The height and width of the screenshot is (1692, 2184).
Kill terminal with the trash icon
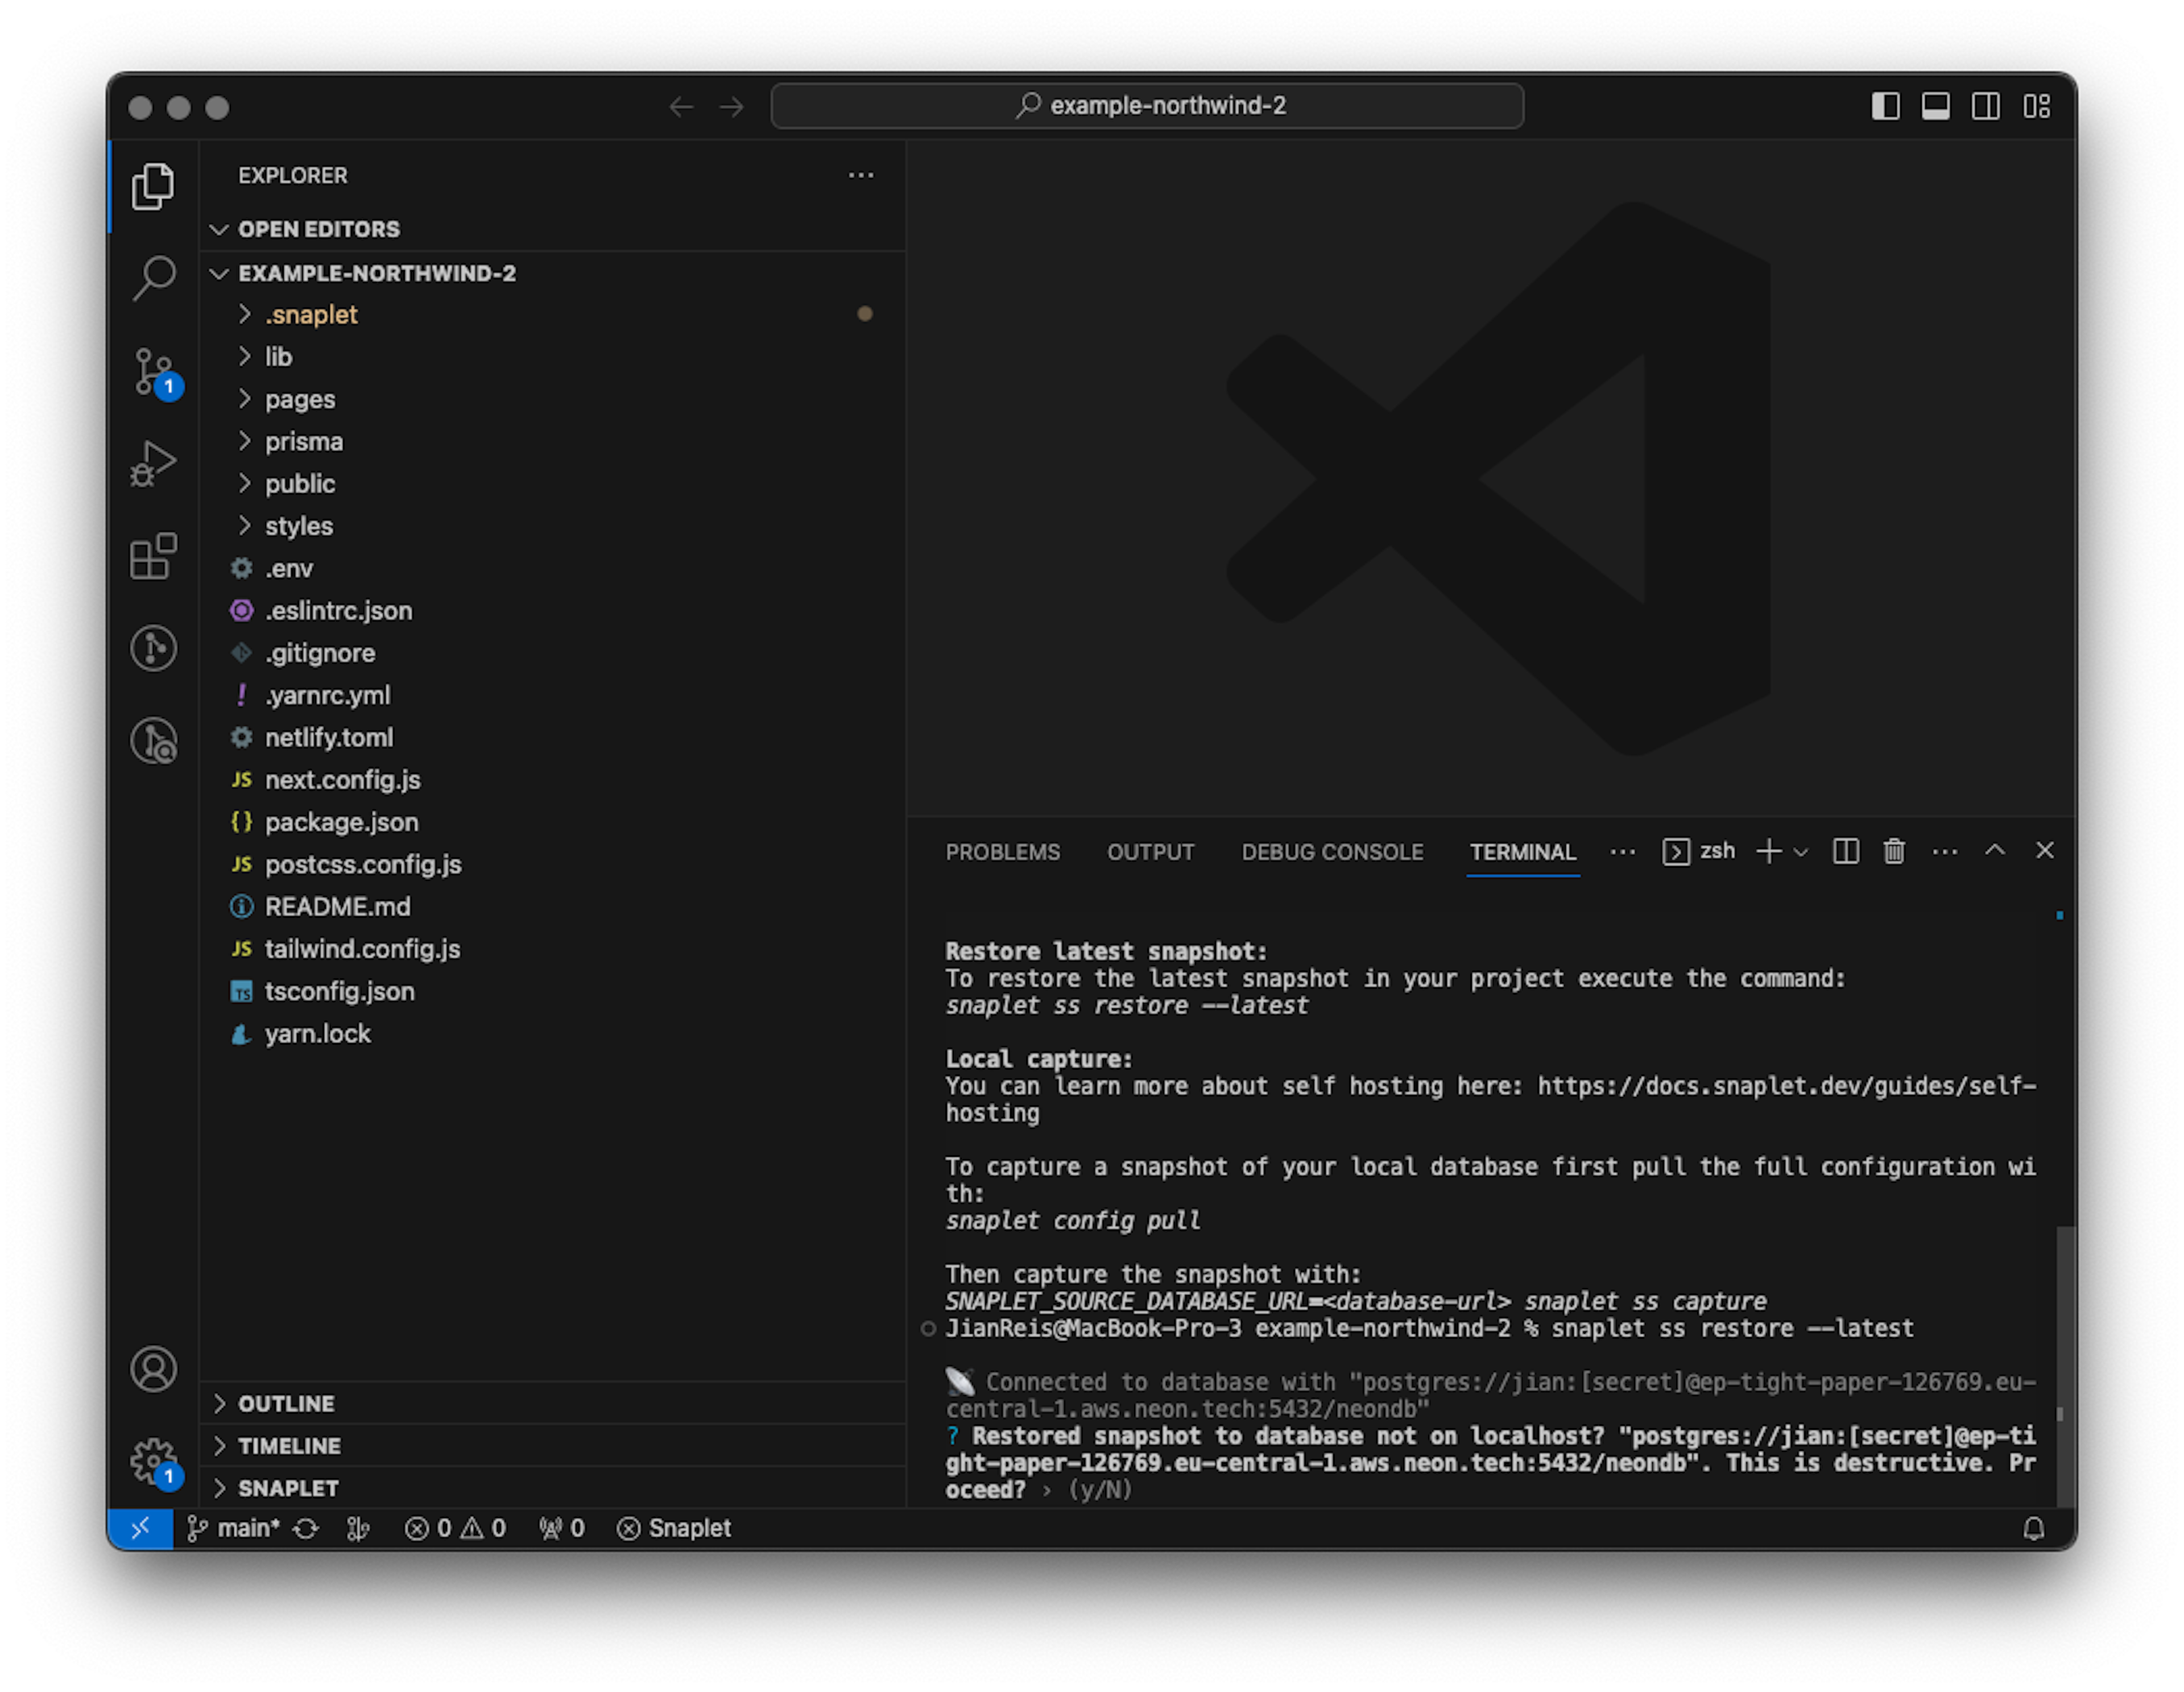1894,851
